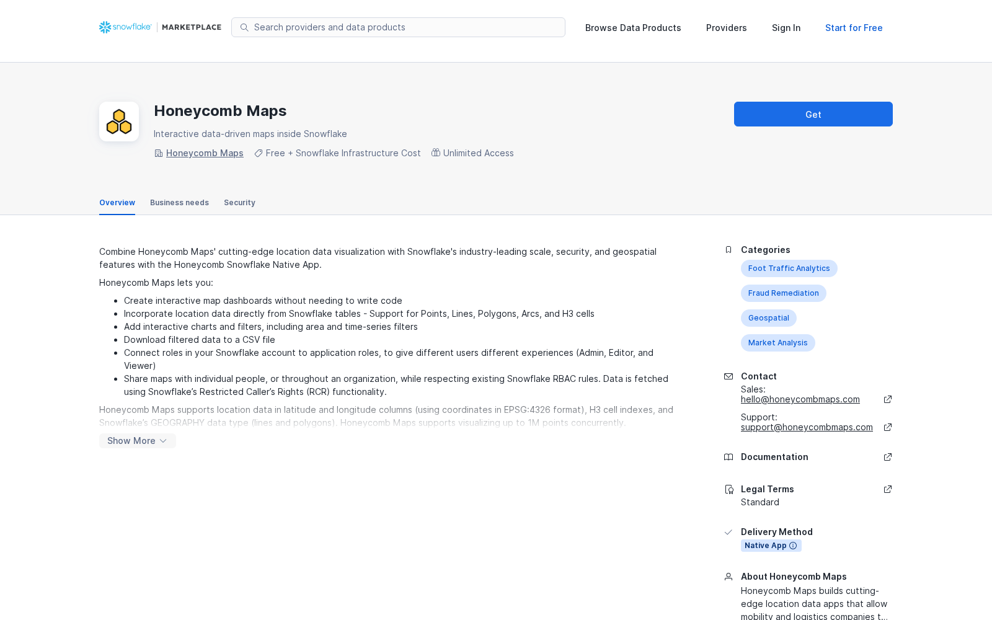Image resolution: width=992 pixels, height=620 pixels.
Task: Click the price tag icon
Action: click(x=258, y=153)
